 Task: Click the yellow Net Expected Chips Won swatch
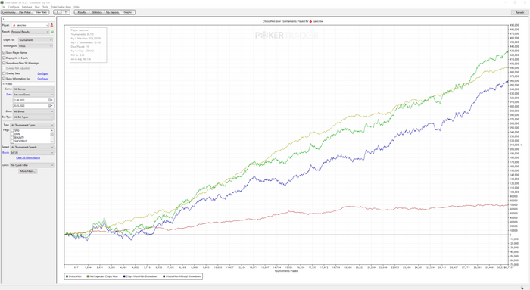[88, 276]
